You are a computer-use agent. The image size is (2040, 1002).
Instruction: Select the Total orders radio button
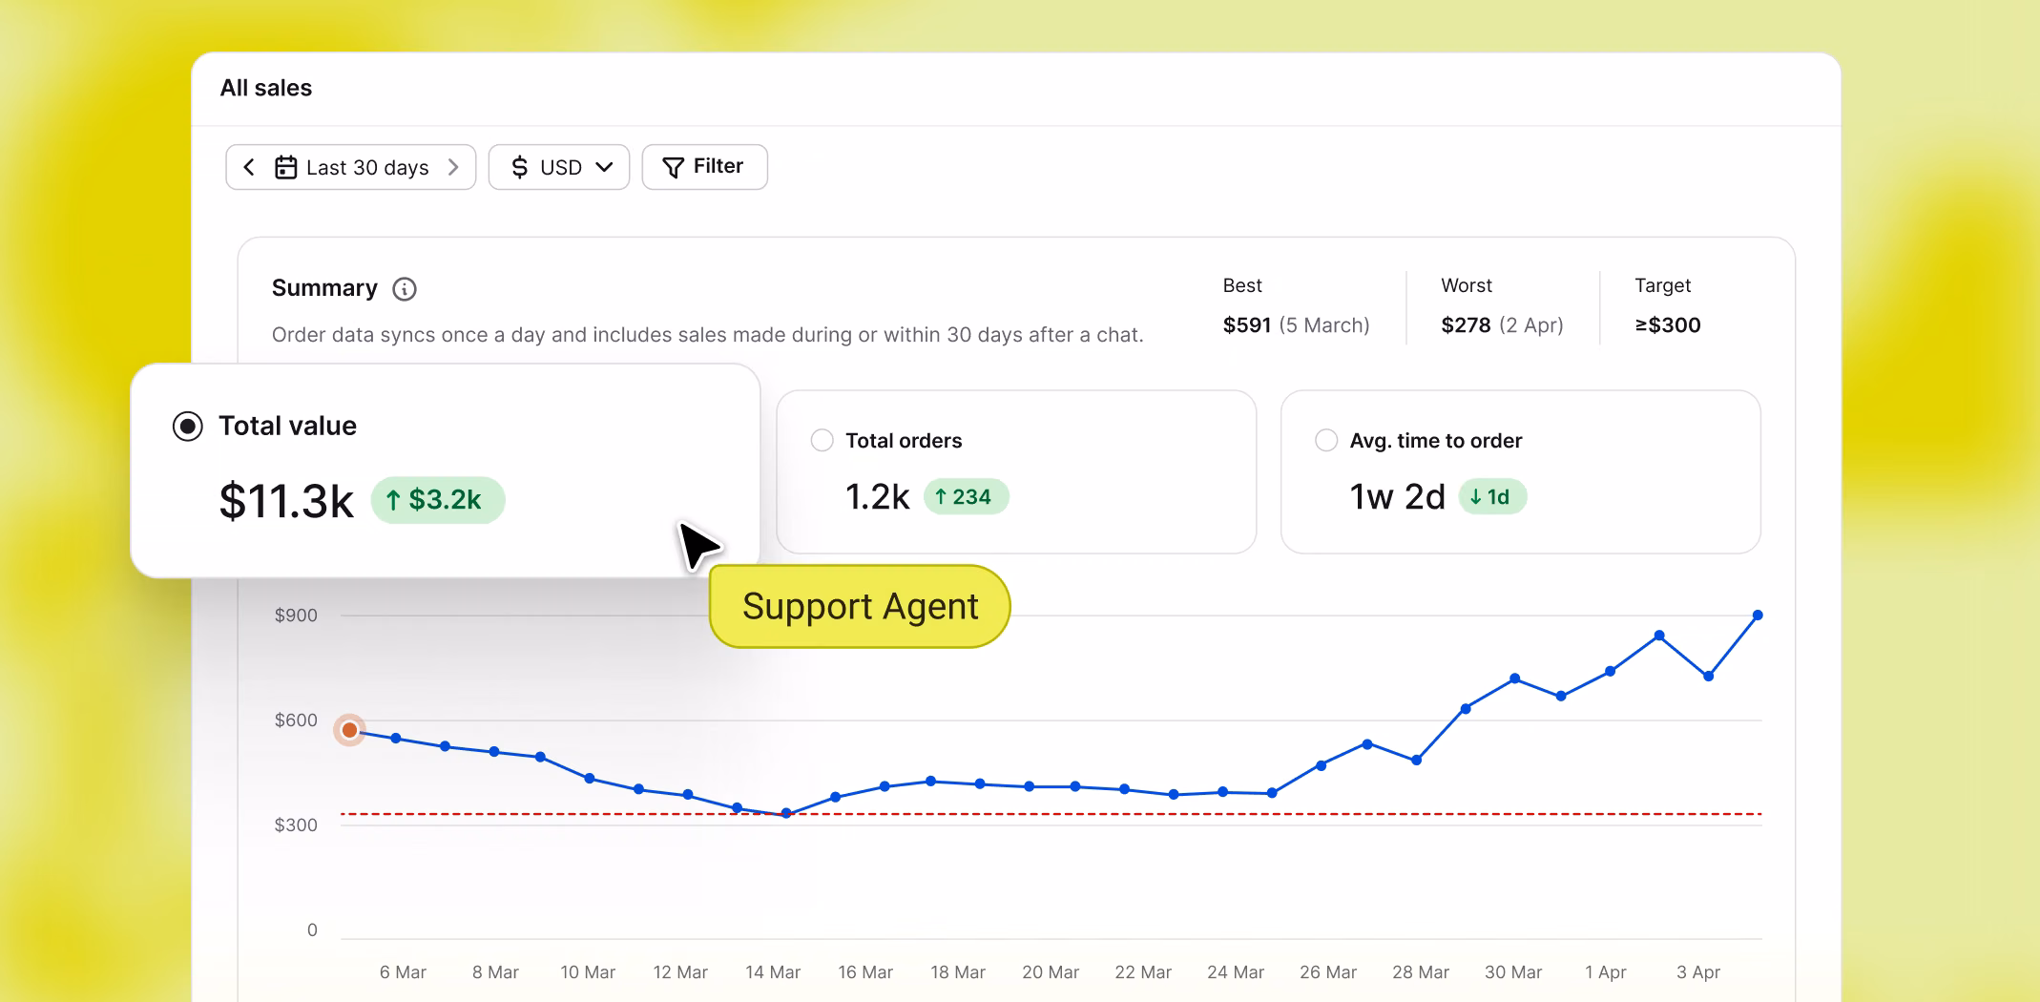tap(822, 440)
